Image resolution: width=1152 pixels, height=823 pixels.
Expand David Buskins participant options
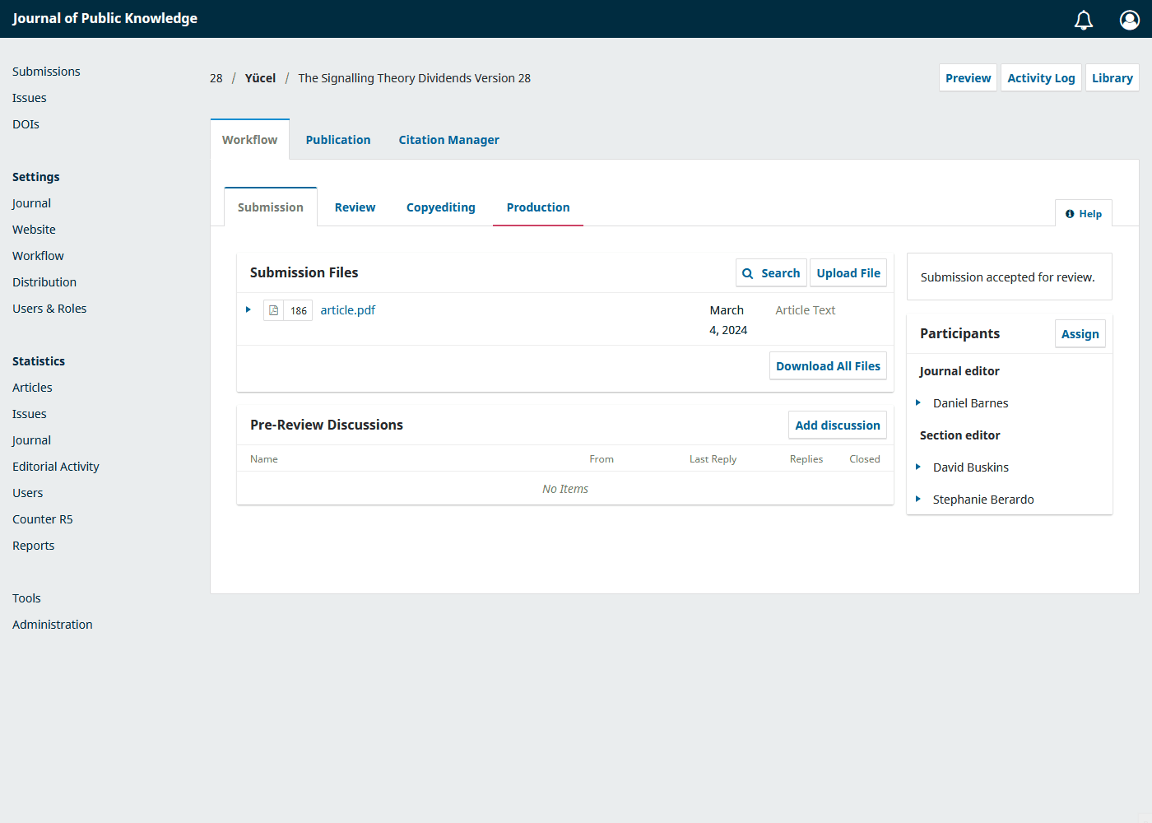(918, 467)
